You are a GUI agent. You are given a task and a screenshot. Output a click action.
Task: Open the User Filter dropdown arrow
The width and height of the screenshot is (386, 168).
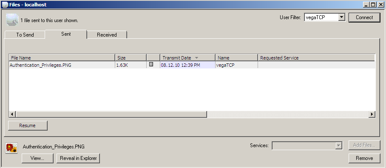[x=341, y=17]
